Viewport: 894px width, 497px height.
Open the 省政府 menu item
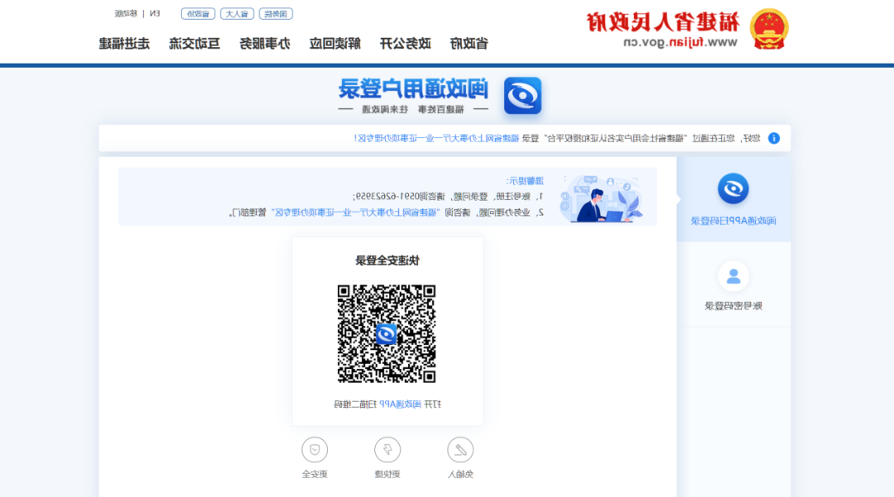click(x=469, y=43)
